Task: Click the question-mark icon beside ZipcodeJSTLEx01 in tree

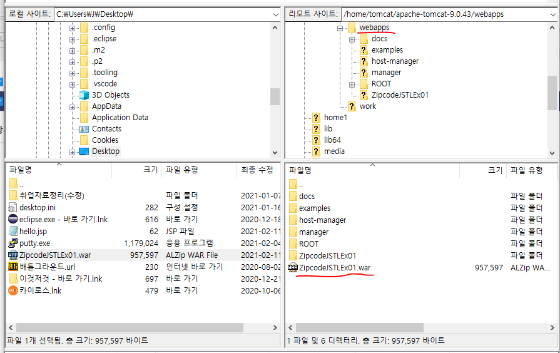Action: tap(364, 95)
